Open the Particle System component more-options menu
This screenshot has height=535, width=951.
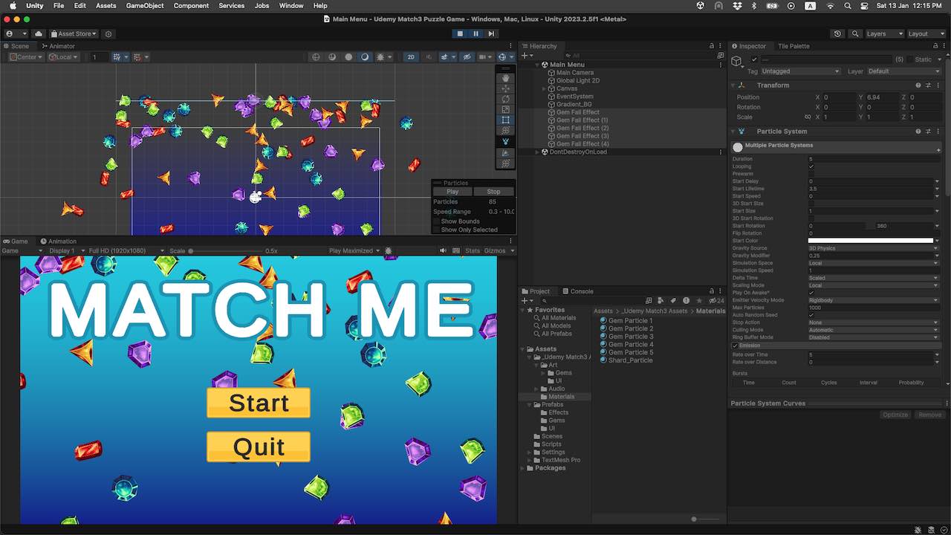click(938, 132)
